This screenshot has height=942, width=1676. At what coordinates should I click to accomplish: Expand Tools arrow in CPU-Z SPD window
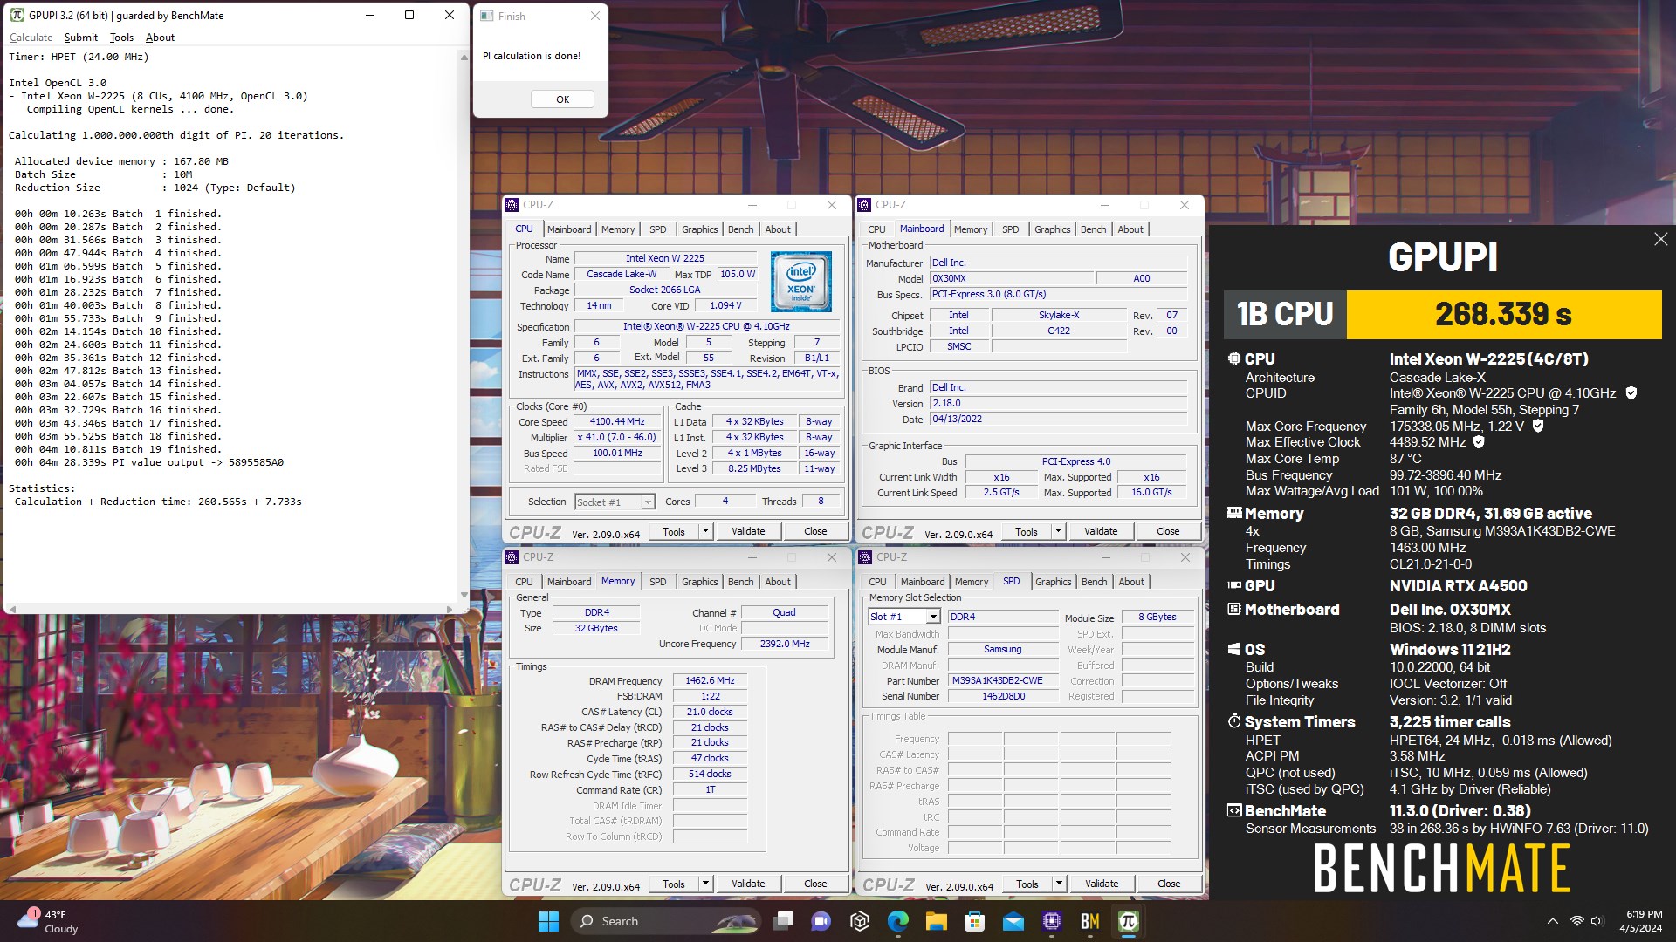1059,884
